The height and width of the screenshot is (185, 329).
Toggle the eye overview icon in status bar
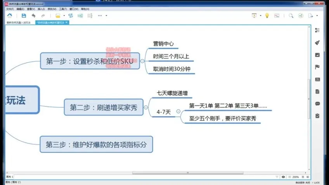283,177
